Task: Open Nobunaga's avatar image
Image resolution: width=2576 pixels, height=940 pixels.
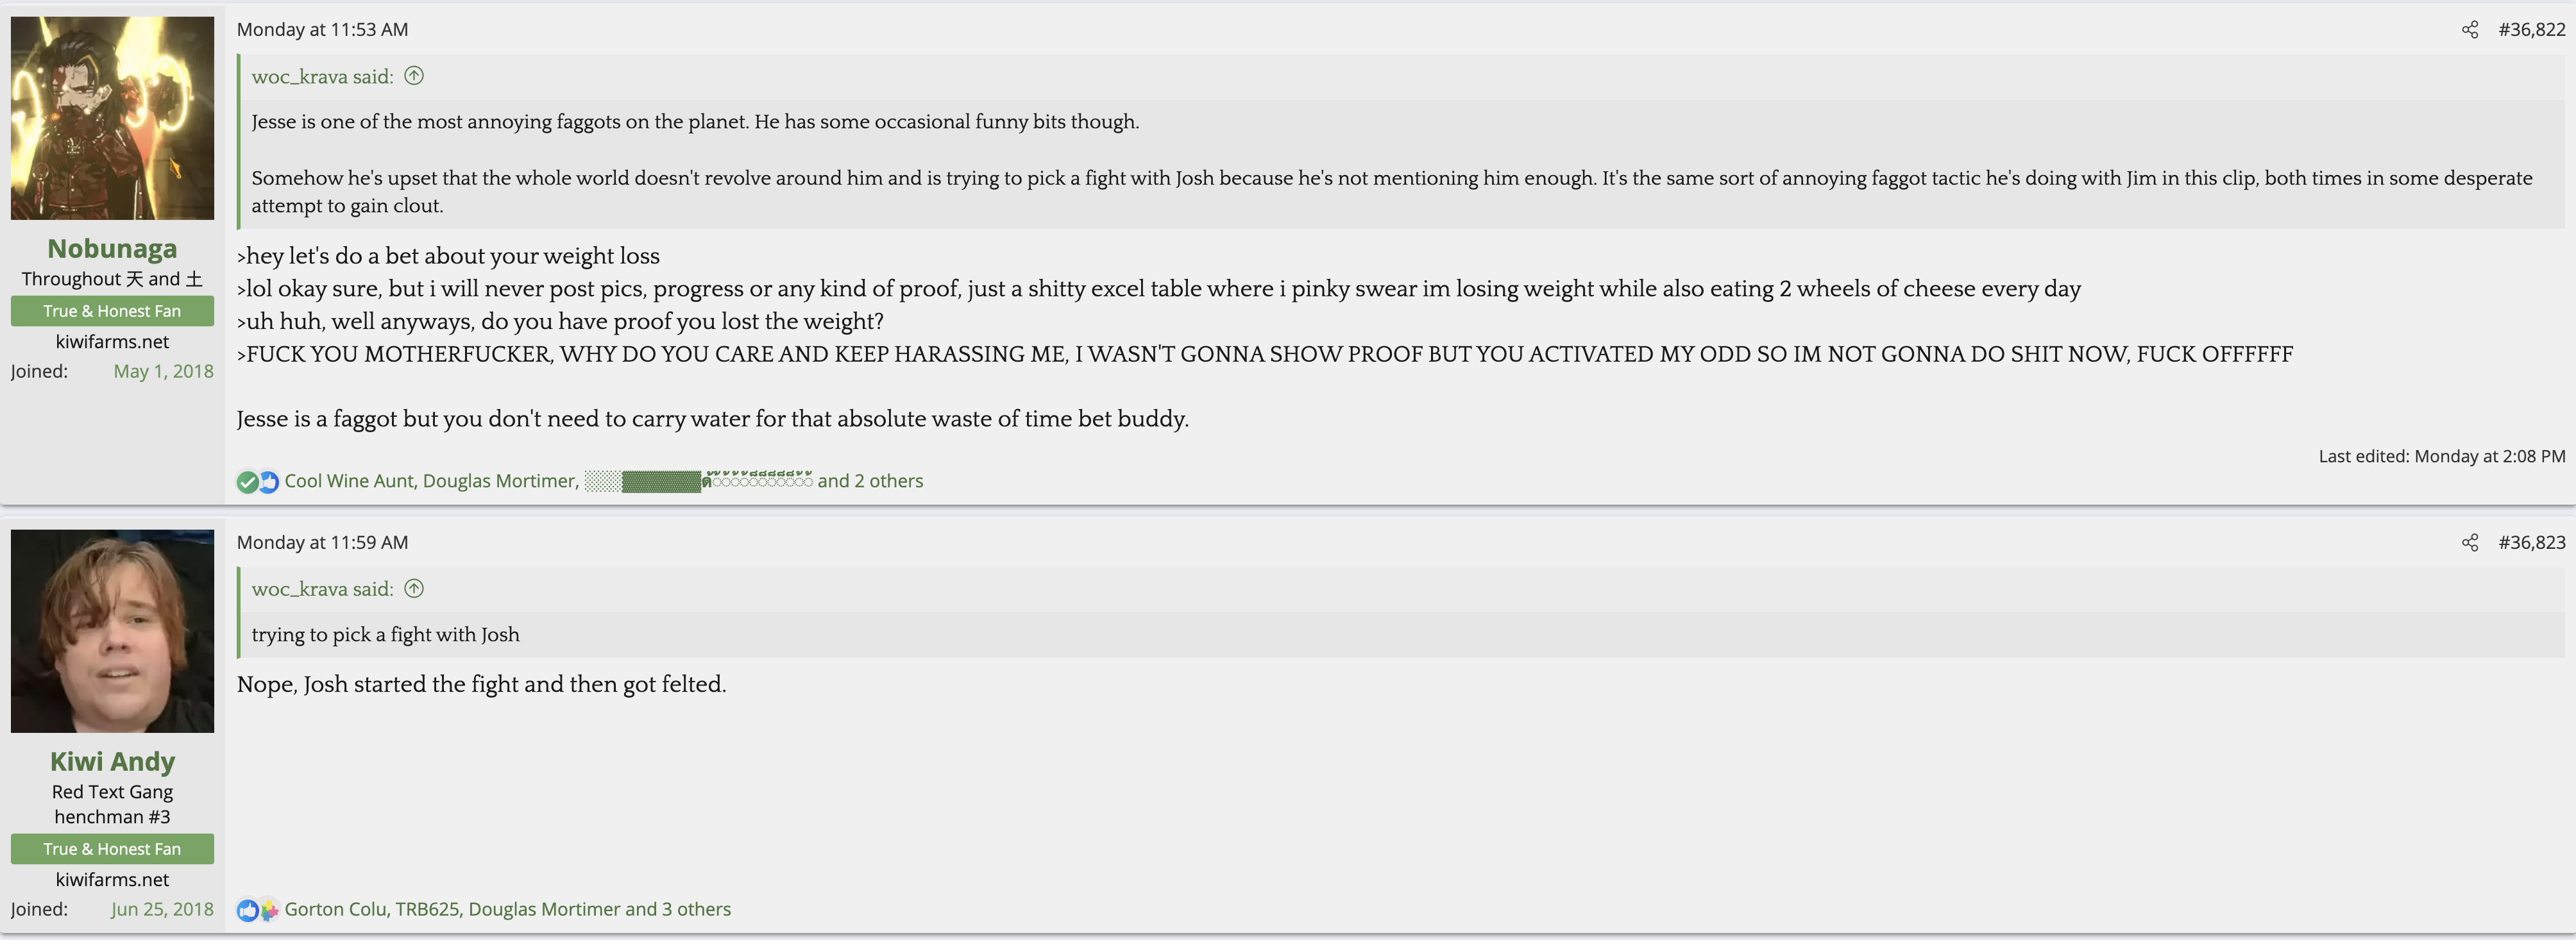Action: (x=112, y=118)
